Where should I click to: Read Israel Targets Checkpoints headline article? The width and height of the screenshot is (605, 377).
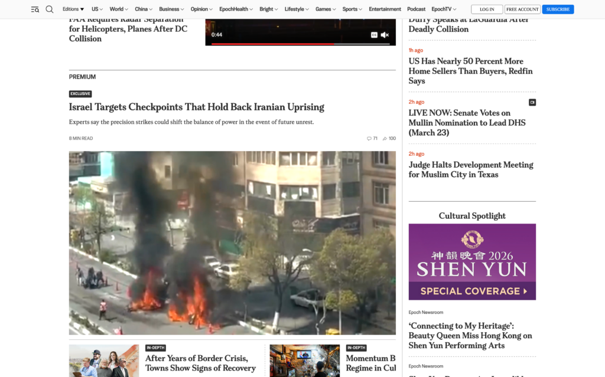(196, 107)
